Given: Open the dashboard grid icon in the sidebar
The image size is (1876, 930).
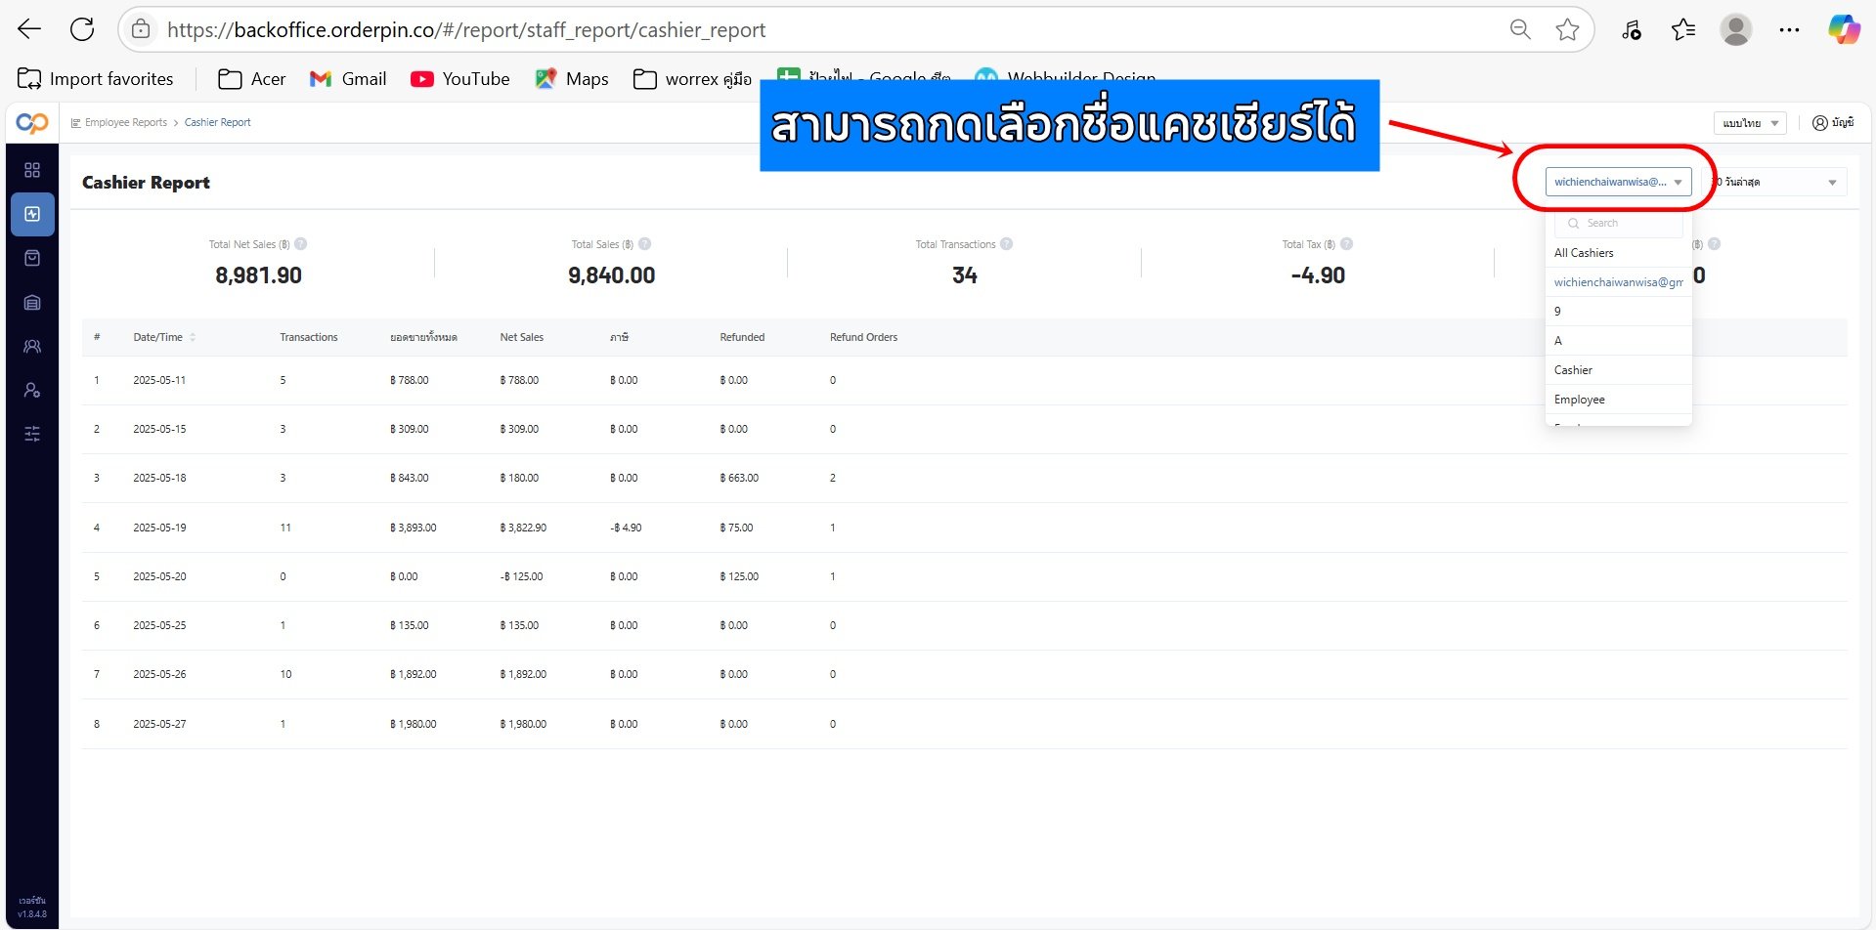Looking at the screenshot, I should [32, 170].
